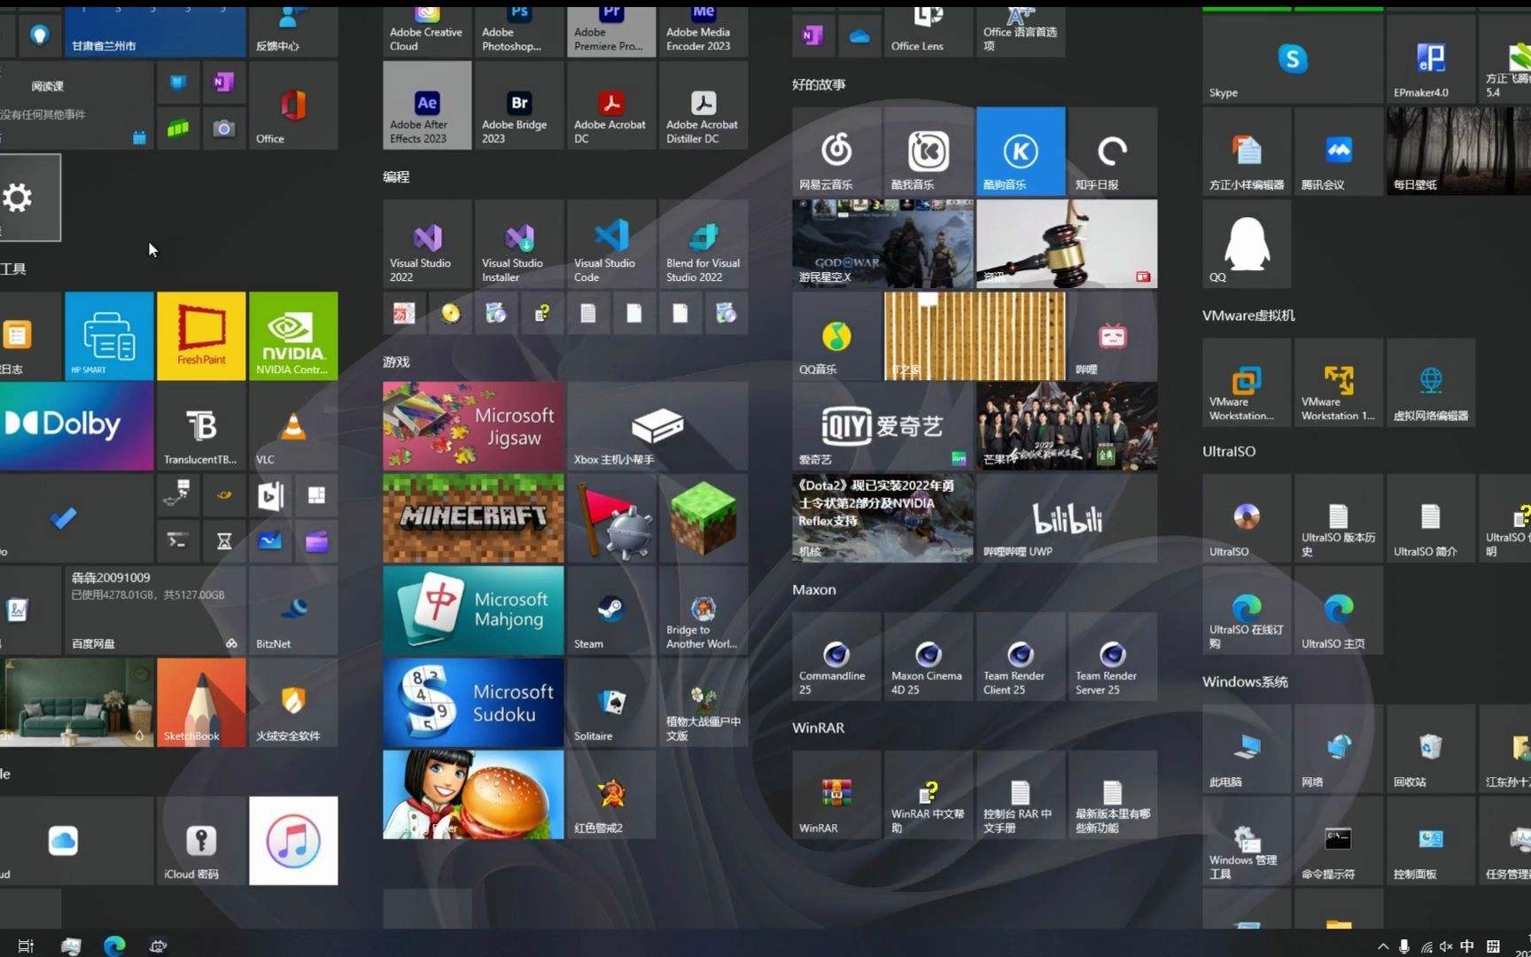
Task: Click the muted volume tray icon
Action: [1447, 945]
